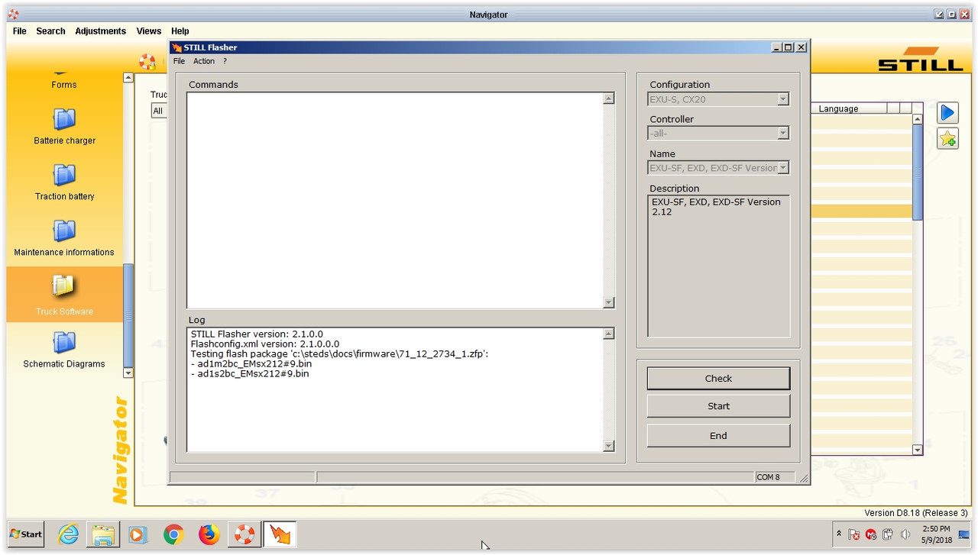Viewport: 978px width, 555px height.
Task: Open File Explorer from the taskbar
Action: tap(102, 534)
